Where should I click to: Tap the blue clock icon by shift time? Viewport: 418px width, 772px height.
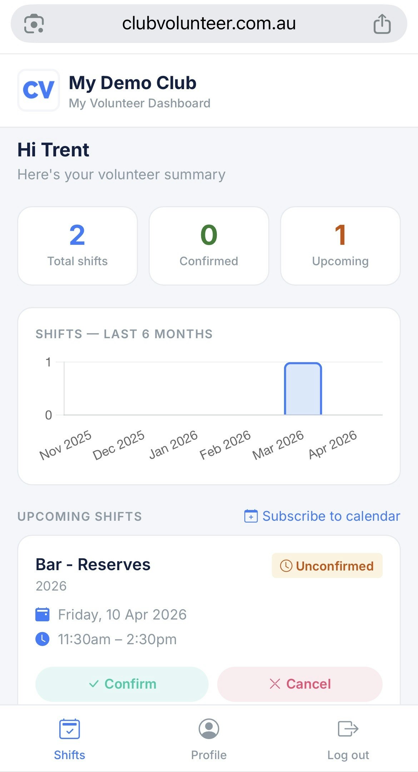tap(43, 639)
